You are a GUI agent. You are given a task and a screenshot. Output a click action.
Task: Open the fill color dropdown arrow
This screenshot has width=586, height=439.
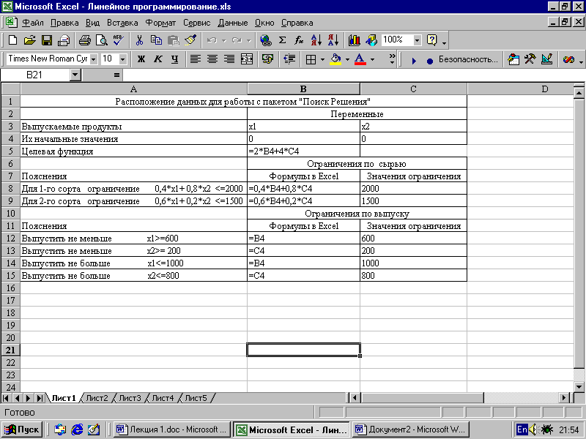pyautogui.click(x=347, y=59)
